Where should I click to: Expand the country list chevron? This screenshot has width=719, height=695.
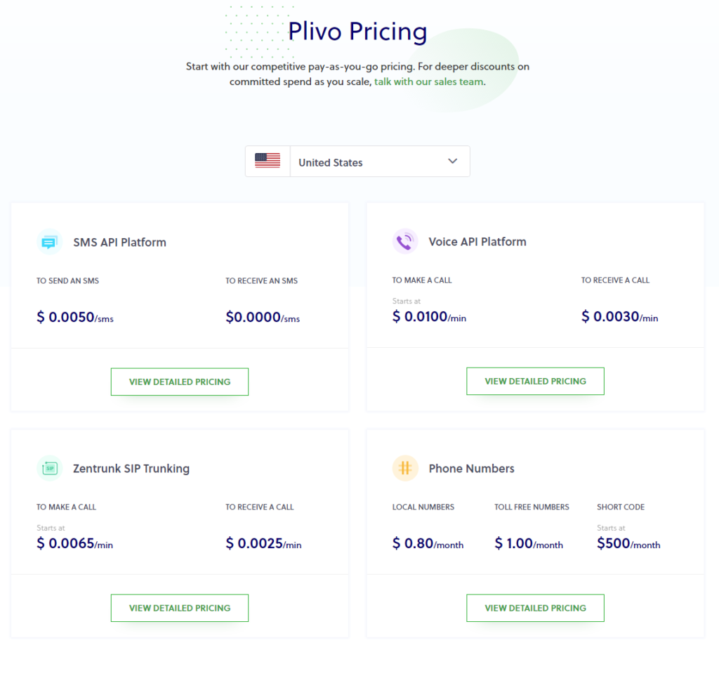(452, 161)
